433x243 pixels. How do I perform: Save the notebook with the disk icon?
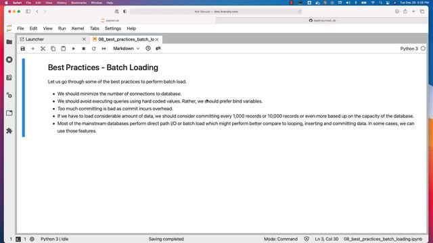[x=22, y=49]
